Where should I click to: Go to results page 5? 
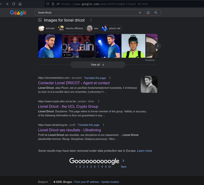[x=91, y=167]
